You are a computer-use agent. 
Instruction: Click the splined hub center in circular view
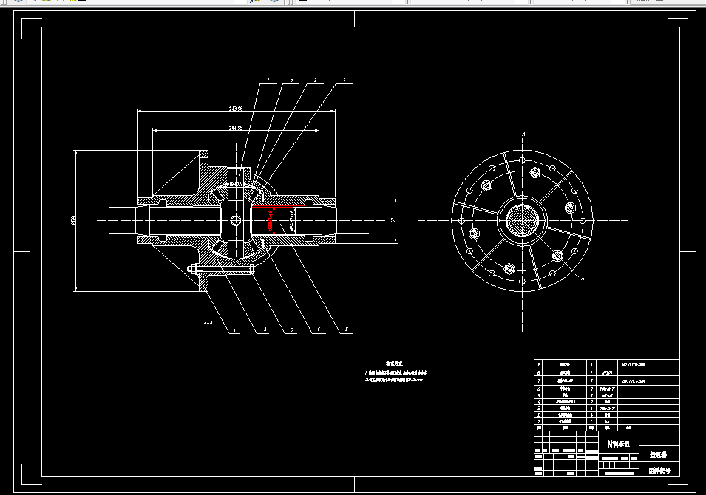point(523,220)
